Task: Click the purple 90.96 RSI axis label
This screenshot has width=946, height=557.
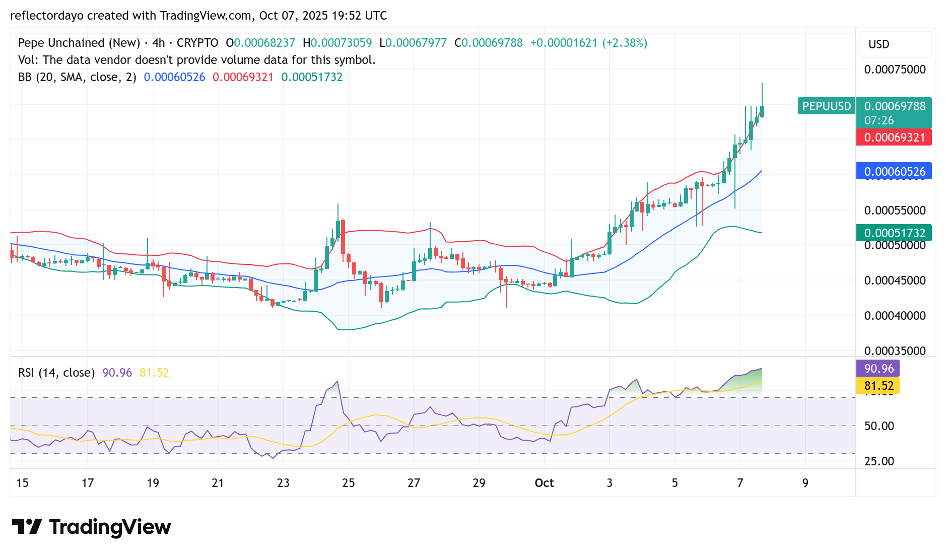Action: (x=878, y=369)
